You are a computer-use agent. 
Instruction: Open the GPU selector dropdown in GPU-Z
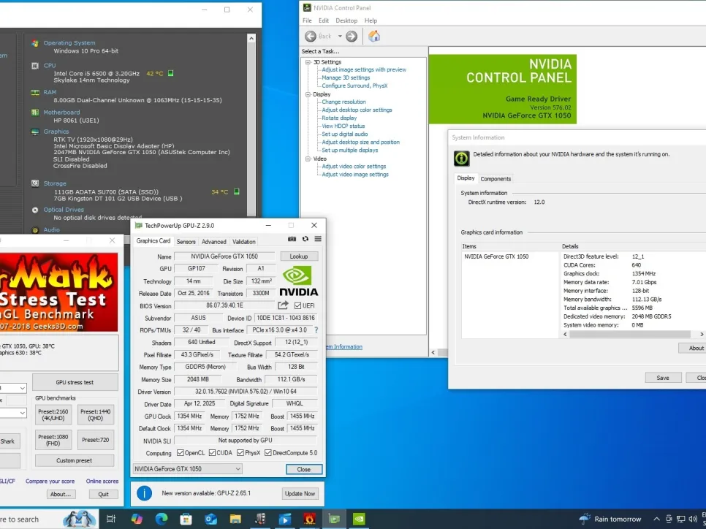pos(187,468)
